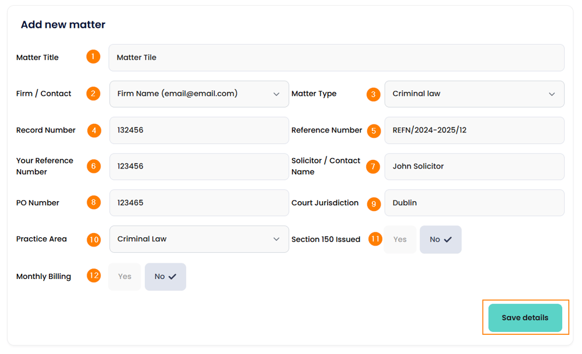Expand the Matter Type dropdown
The width and height of the screenshot is (582, 354).
coord(474,94)
